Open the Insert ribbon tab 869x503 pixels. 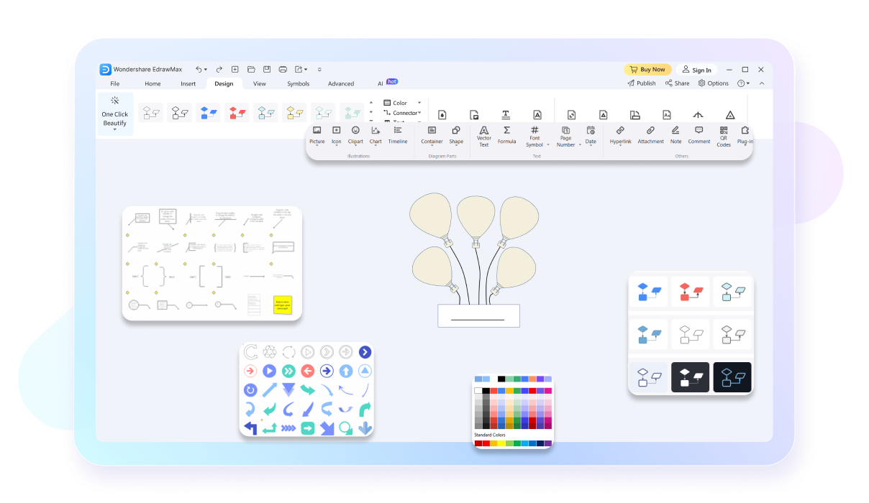[188, 83]
